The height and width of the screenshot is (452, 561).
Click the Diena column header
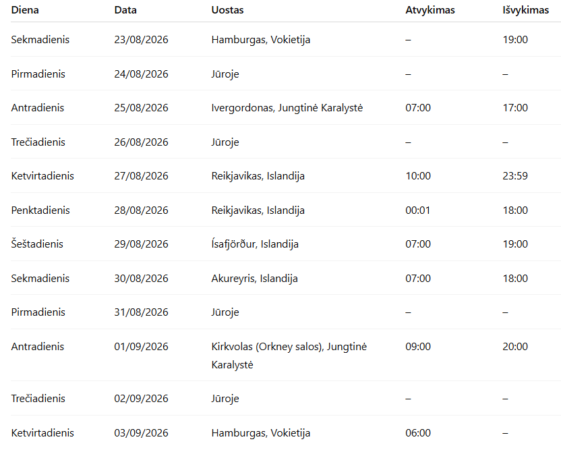[x=25, y=10]
